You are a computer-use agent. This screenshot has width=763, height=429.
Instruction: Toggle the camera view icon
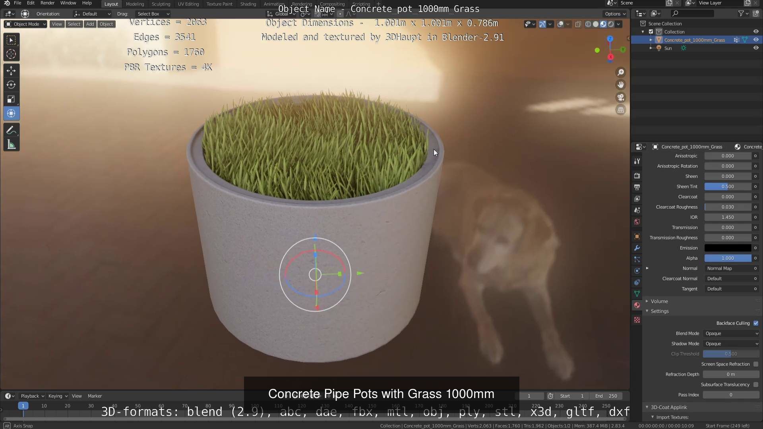[x=620, y=97]
